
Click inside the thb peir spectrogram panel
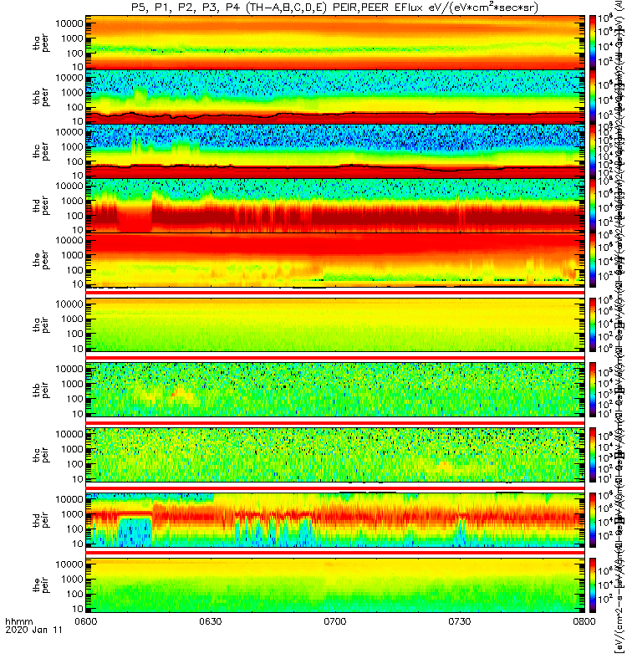pyautogui.click(x=335, y=390)
